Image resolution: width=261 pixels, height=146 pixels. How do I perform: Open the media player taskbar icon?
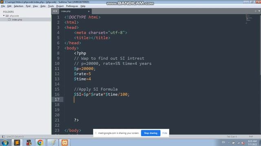coord(29,142)
